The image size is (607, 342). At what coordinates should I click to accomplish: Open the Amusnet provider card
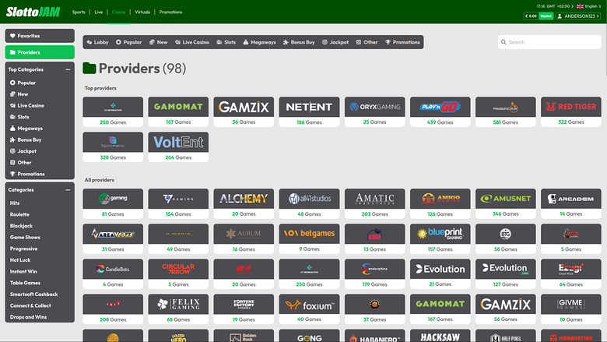506,204
